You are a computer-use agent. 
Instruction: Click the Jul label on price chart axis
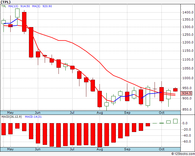tap(72, 113)
